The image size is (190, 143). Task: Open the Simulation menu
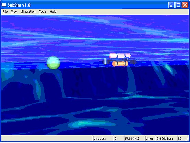(x=28, y=12)
